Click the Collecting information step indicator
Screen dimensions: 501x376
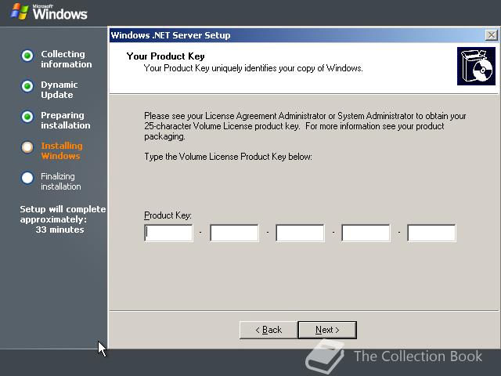27,56
